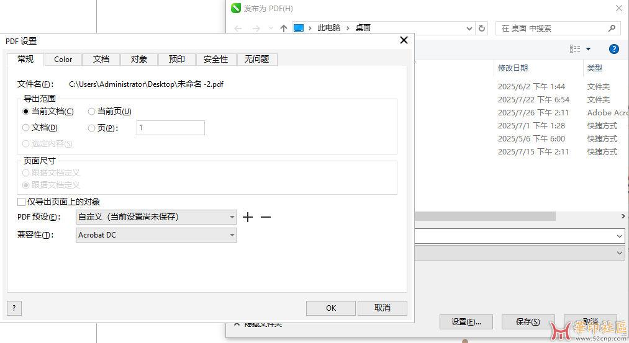Enable 仅导出页面上的对象 checkbox
The height and width of the screenshot is (343, 629).
[22, 202]
